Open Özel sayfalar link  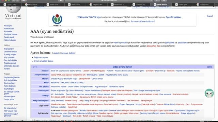pyautogui.click(x=9, y=83)
